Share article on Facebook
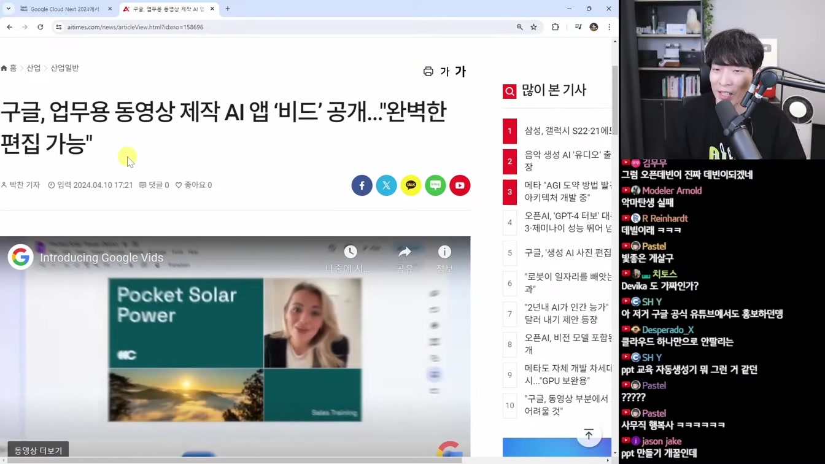 362,185
